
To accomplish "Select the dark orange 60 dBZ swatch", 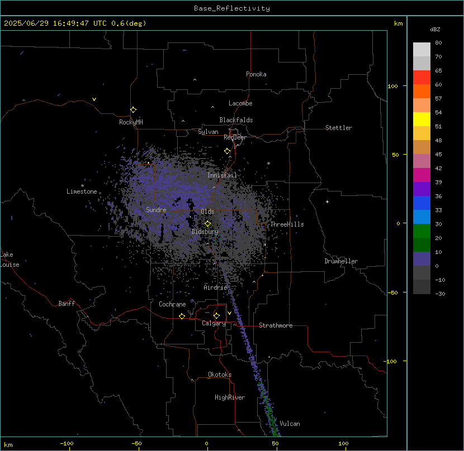I will pyautogui.click(x=422, y=92).
